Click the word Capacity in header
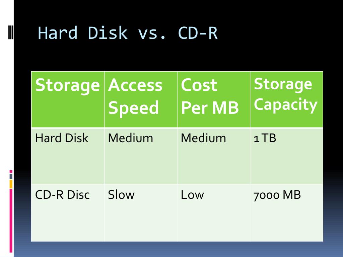This screenshot has height=257, width=343. pos(285,105)
